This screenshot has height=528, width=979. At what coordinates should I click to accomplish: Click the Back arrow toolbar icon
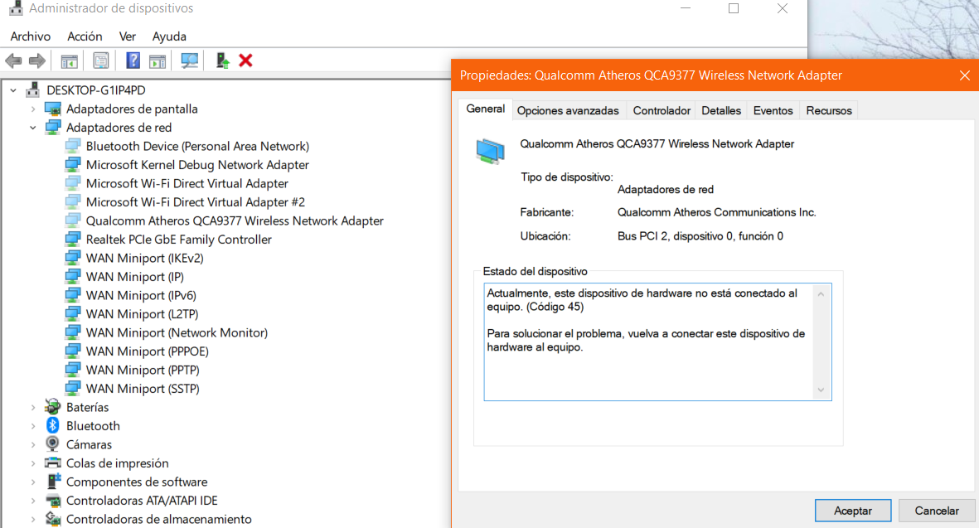pos(13,61)
